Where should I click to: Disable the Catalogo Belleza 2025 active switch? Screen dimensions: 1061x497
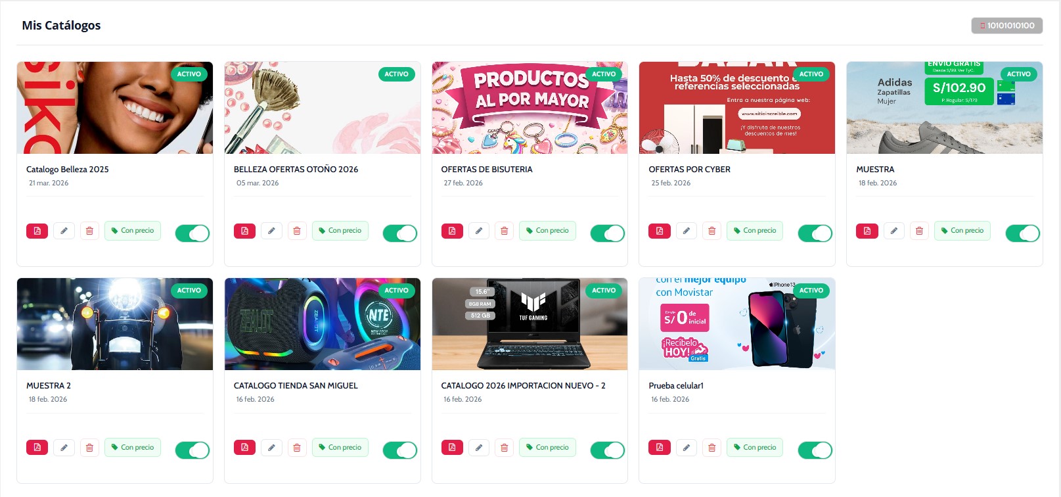[x=192, y=233]
